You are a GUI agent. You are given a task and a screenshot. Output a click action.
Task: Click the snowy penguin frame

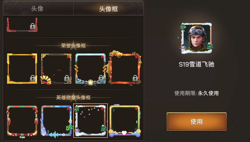tap(90, 120)
